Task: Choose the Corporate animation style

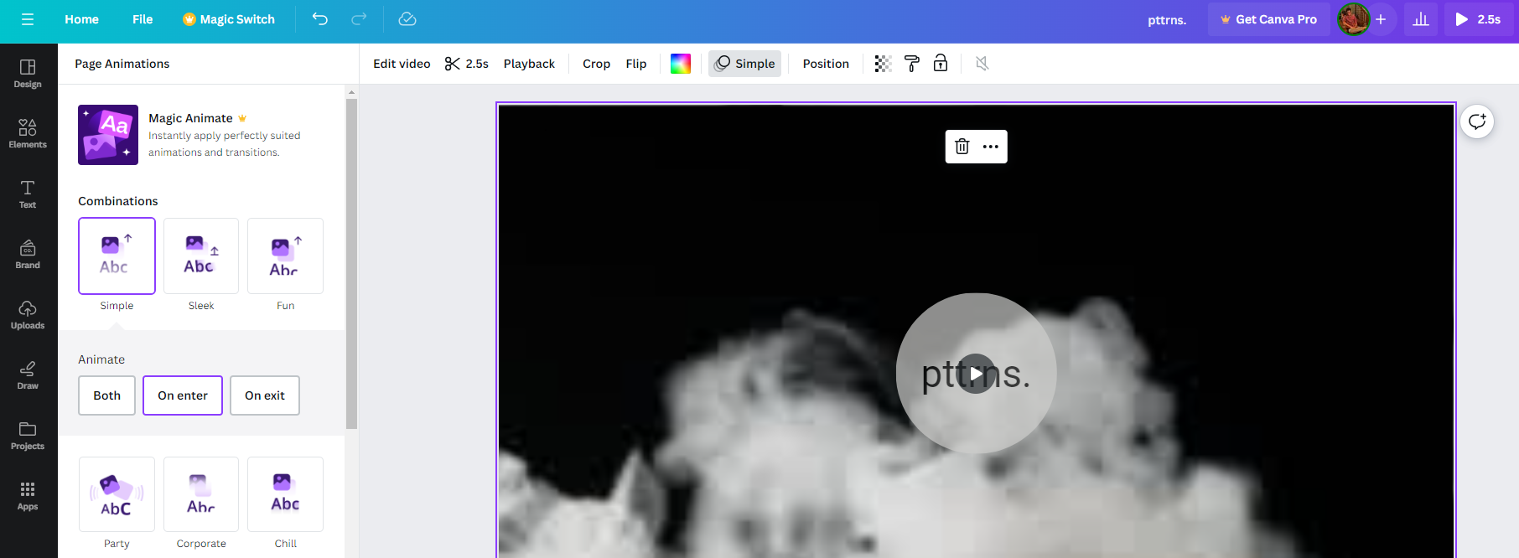Action: point(201,494)
